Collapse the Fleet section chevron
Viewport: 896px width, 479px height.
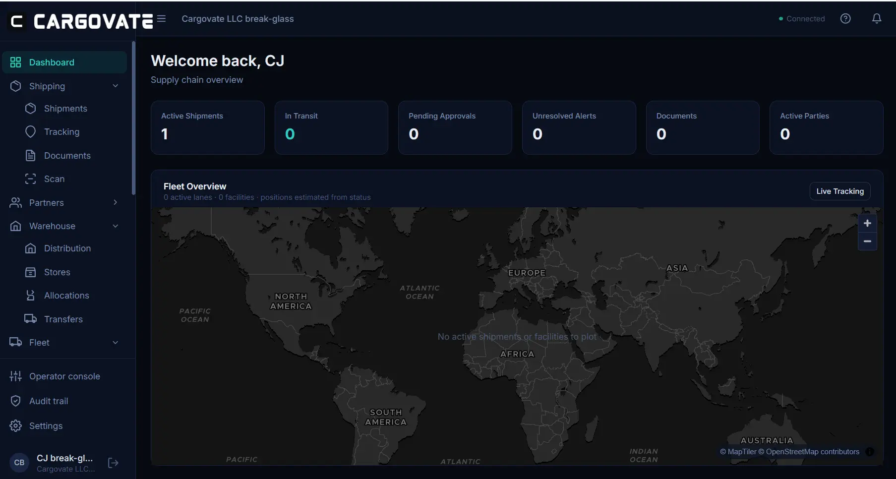click(x=115, y=343)
